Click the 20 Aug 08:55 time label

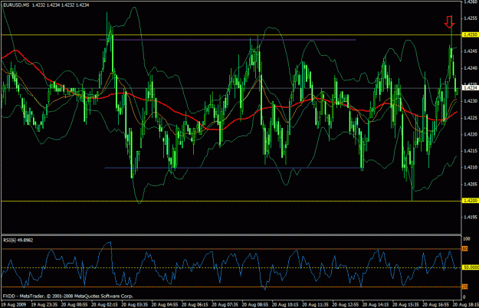pyautogui.click(x=255, y=304)
